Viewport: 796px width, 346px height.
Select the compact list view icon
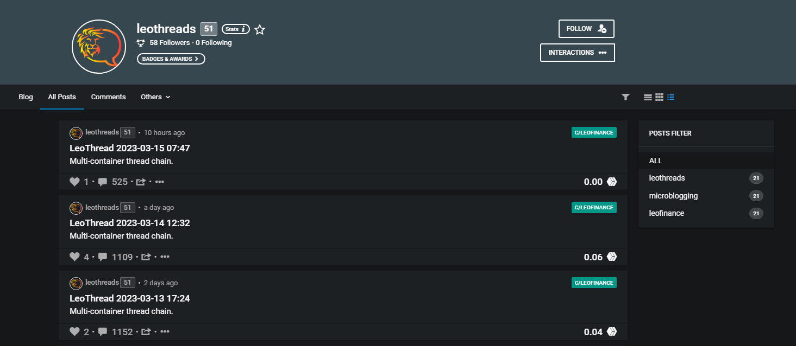(670, 97)
